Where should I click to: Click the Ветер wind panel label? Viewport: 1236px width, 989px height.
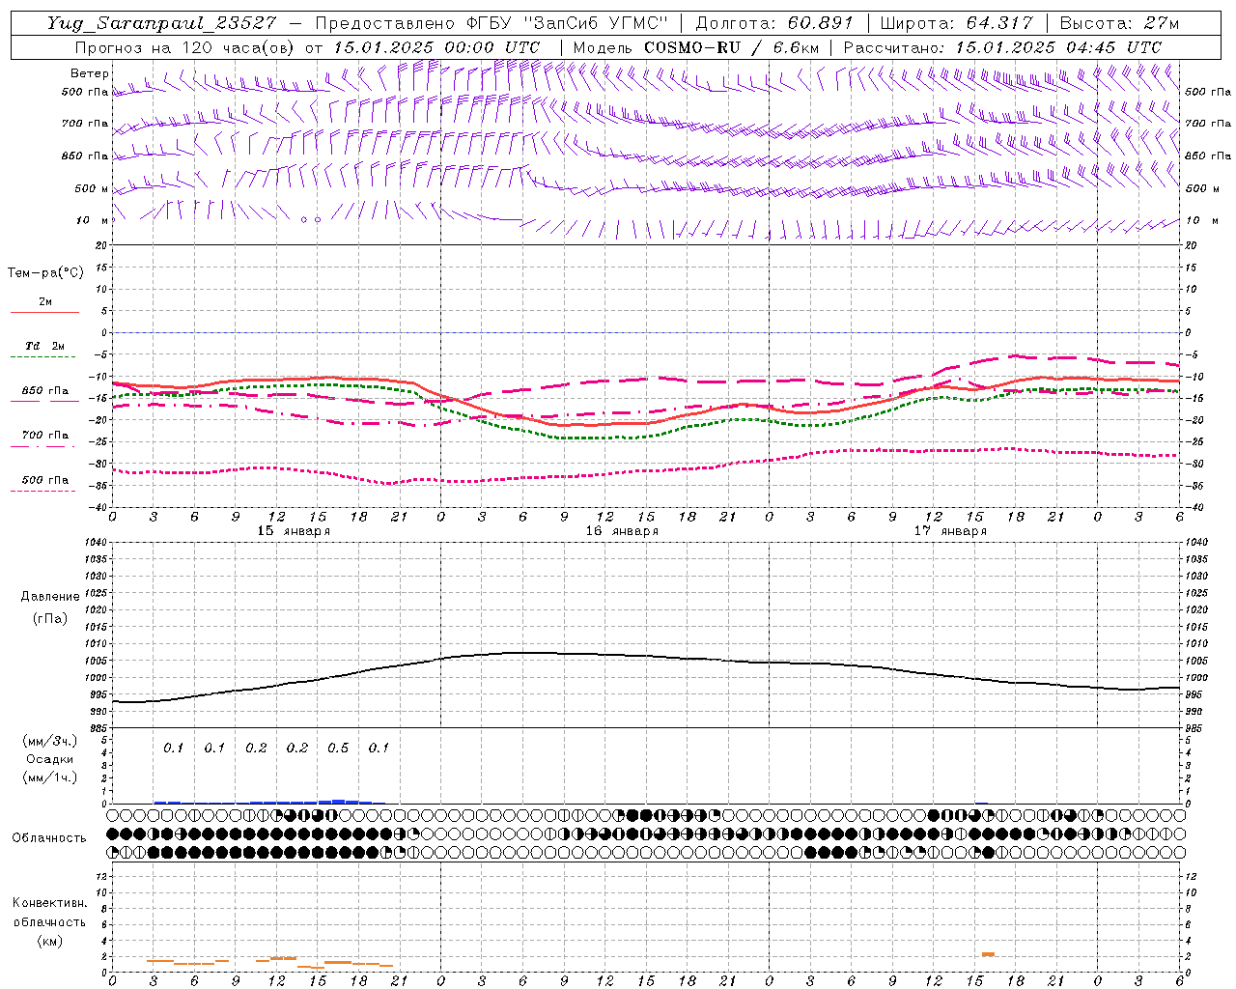click(x=90, y=73)
